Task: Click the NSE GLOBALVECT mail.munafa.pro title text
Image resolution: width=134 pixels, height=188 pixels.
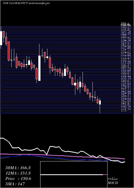Action: [x=26, y=3]
